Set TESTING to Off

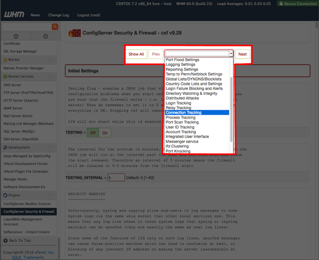[x=93, y=133]
